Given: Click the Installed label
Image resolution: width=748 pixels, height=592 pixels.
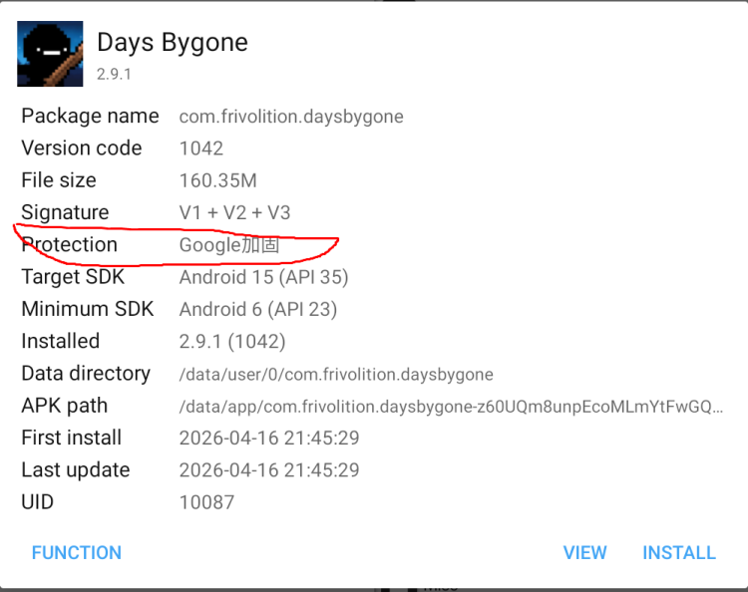Looking at the screenshot, I should pos(61,341).
